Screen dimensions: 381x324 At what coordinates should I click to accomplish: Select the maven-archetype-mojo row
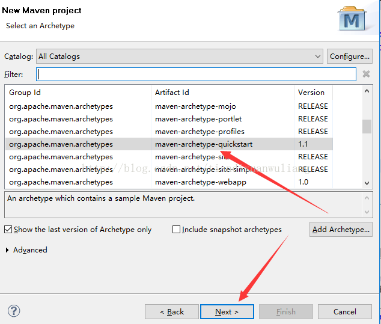(169, 106)
